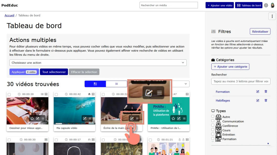
Task: Open the menu of 'Dessiner pour mieux appr...' video
Action: [x=43, y=119]
